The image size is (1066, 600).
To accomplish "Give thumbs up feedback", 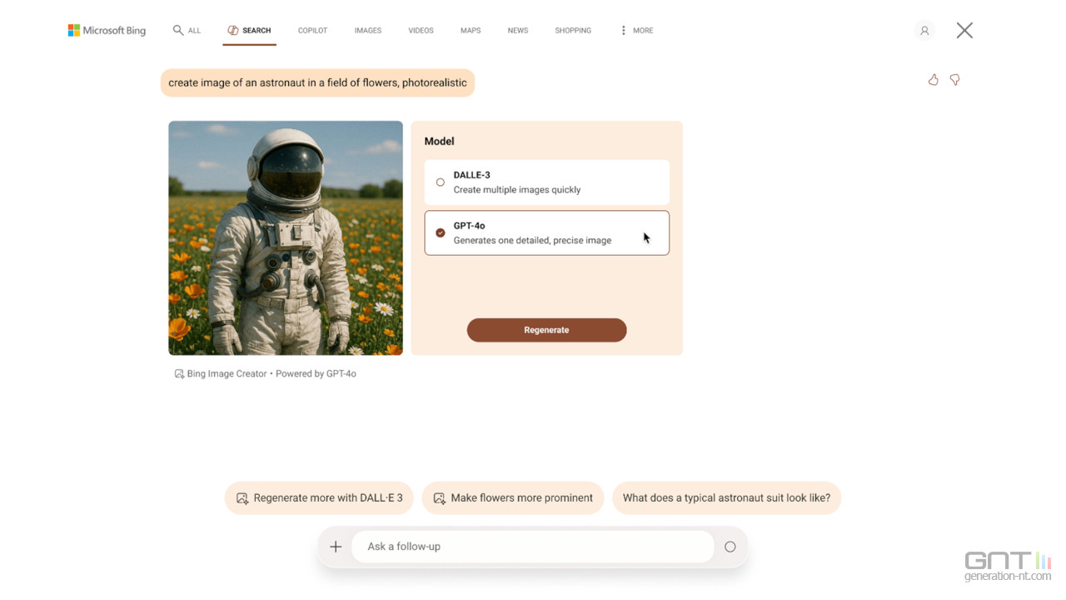I will pos(933,80).
